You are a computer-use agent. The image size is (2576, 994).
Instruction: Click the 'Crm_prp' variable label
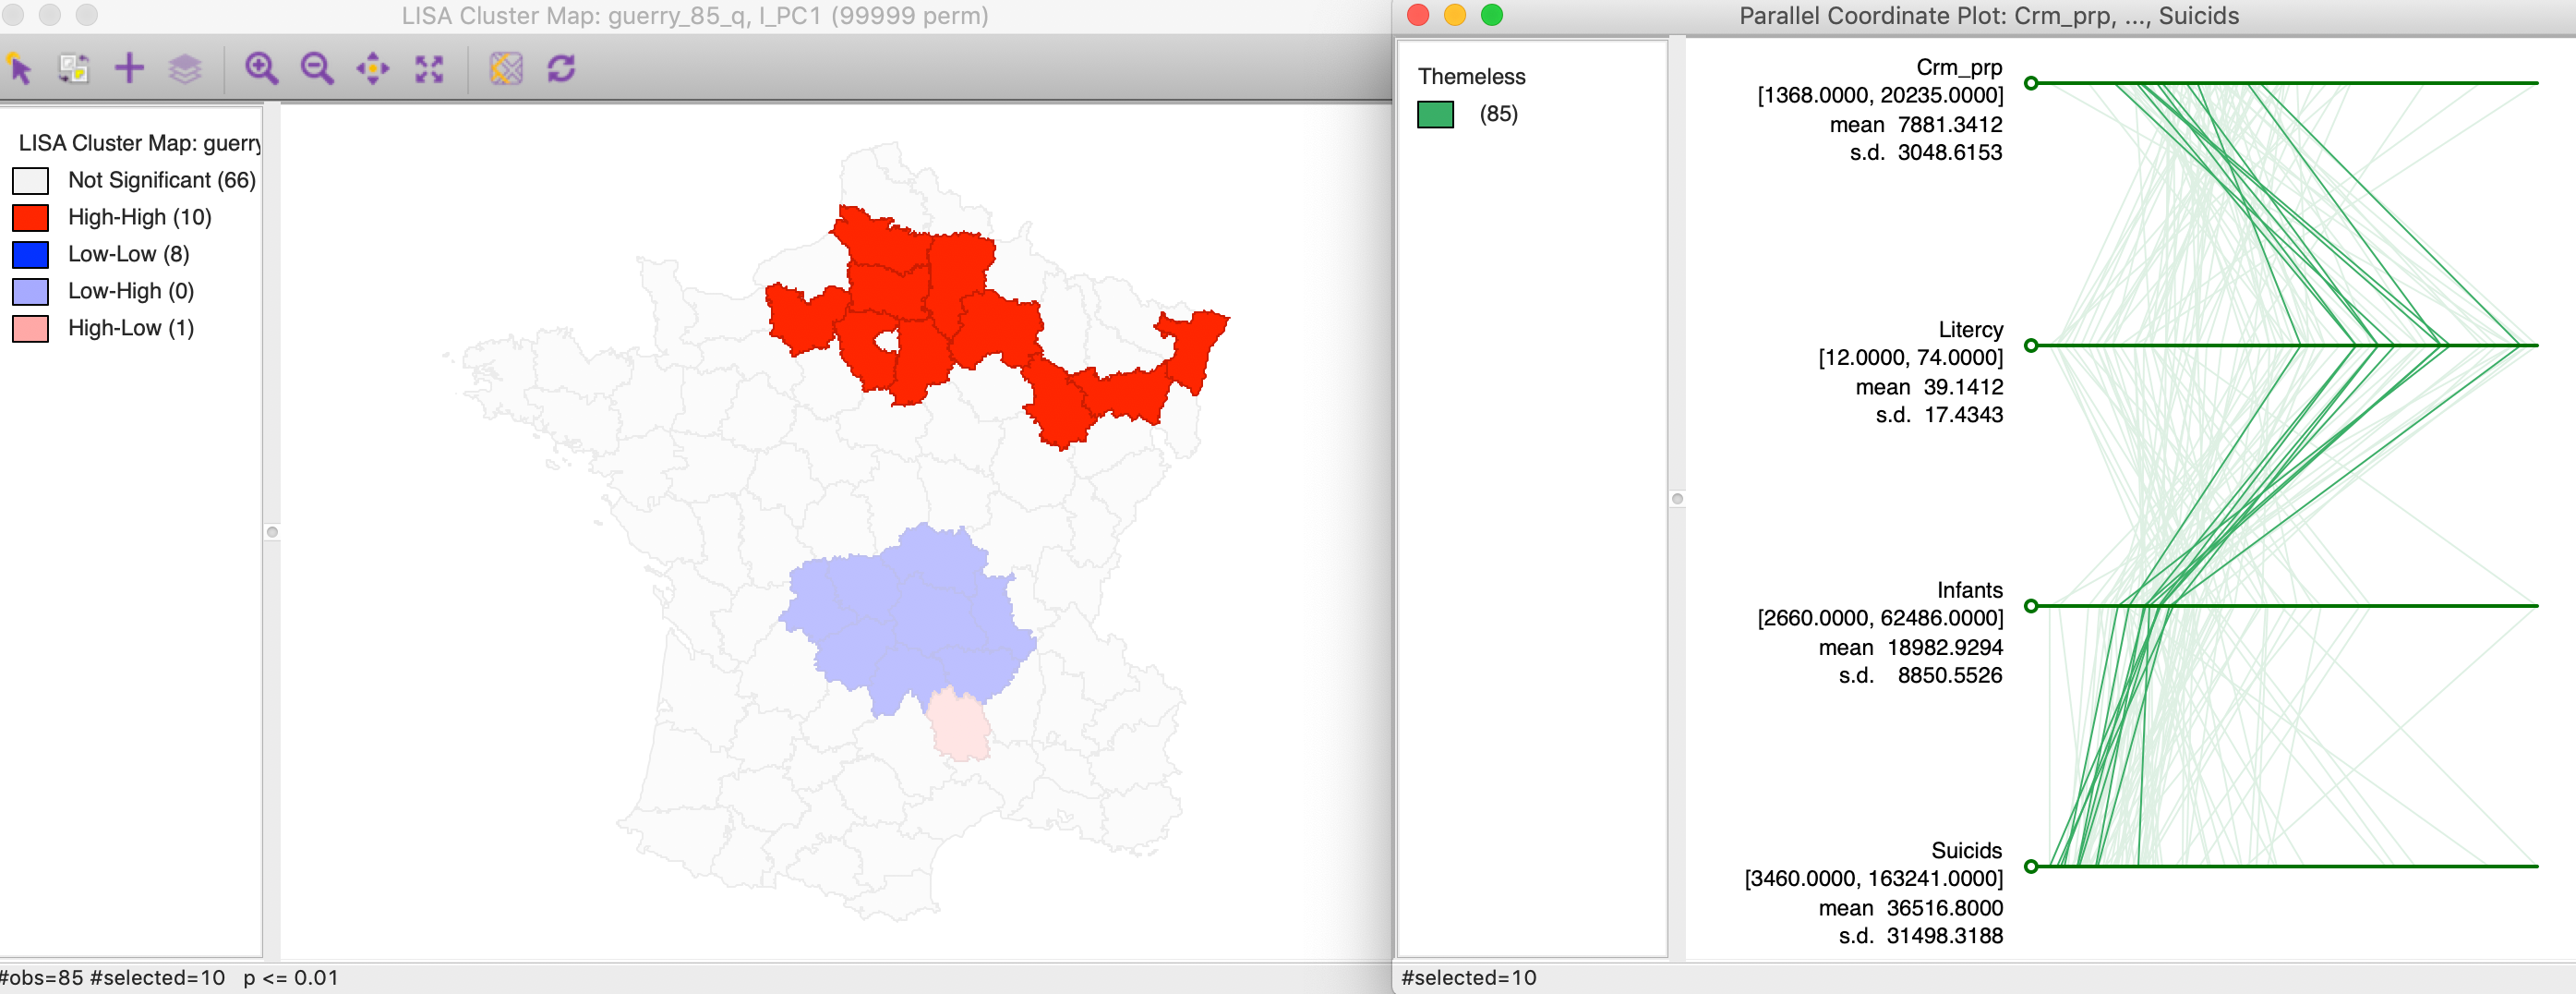(1959, 68)
